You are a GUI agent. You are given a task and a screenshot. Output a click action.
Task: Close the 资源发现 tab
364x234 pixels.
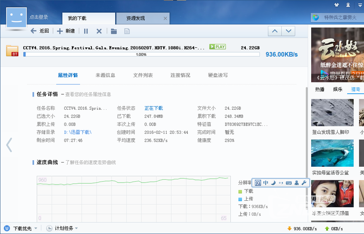[x=165, y=18]
